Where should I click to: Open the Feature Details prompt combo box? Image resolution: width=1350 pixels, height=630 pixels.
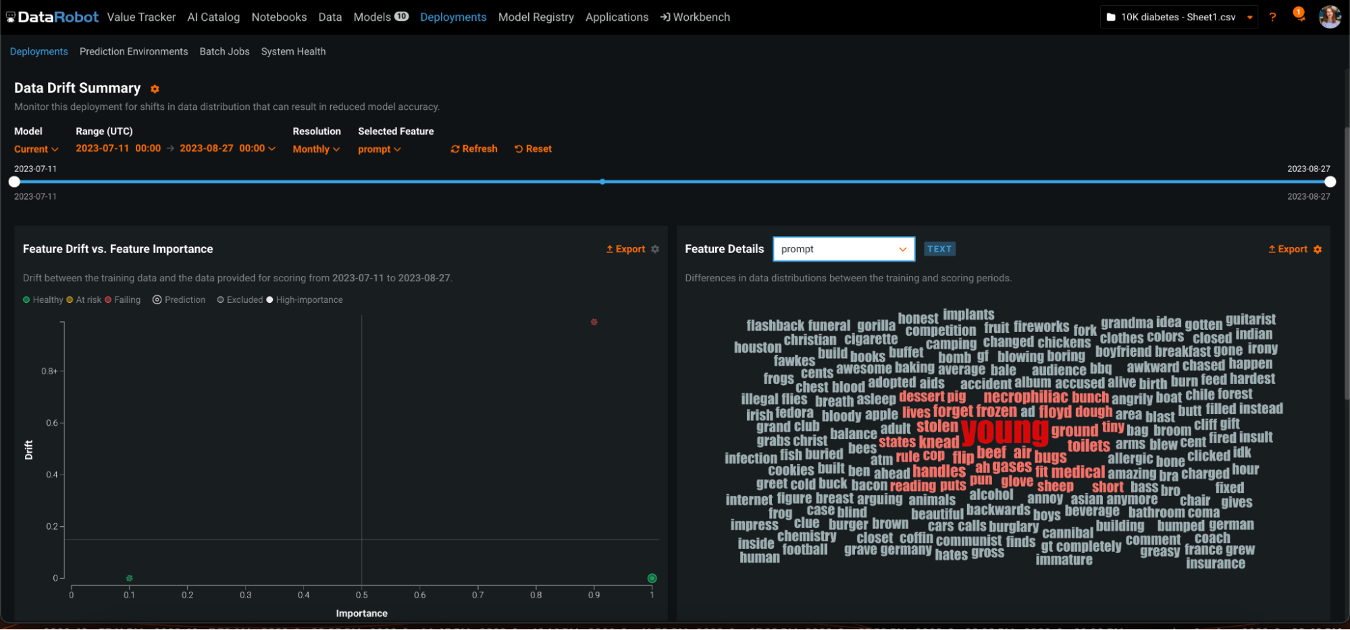843,250
